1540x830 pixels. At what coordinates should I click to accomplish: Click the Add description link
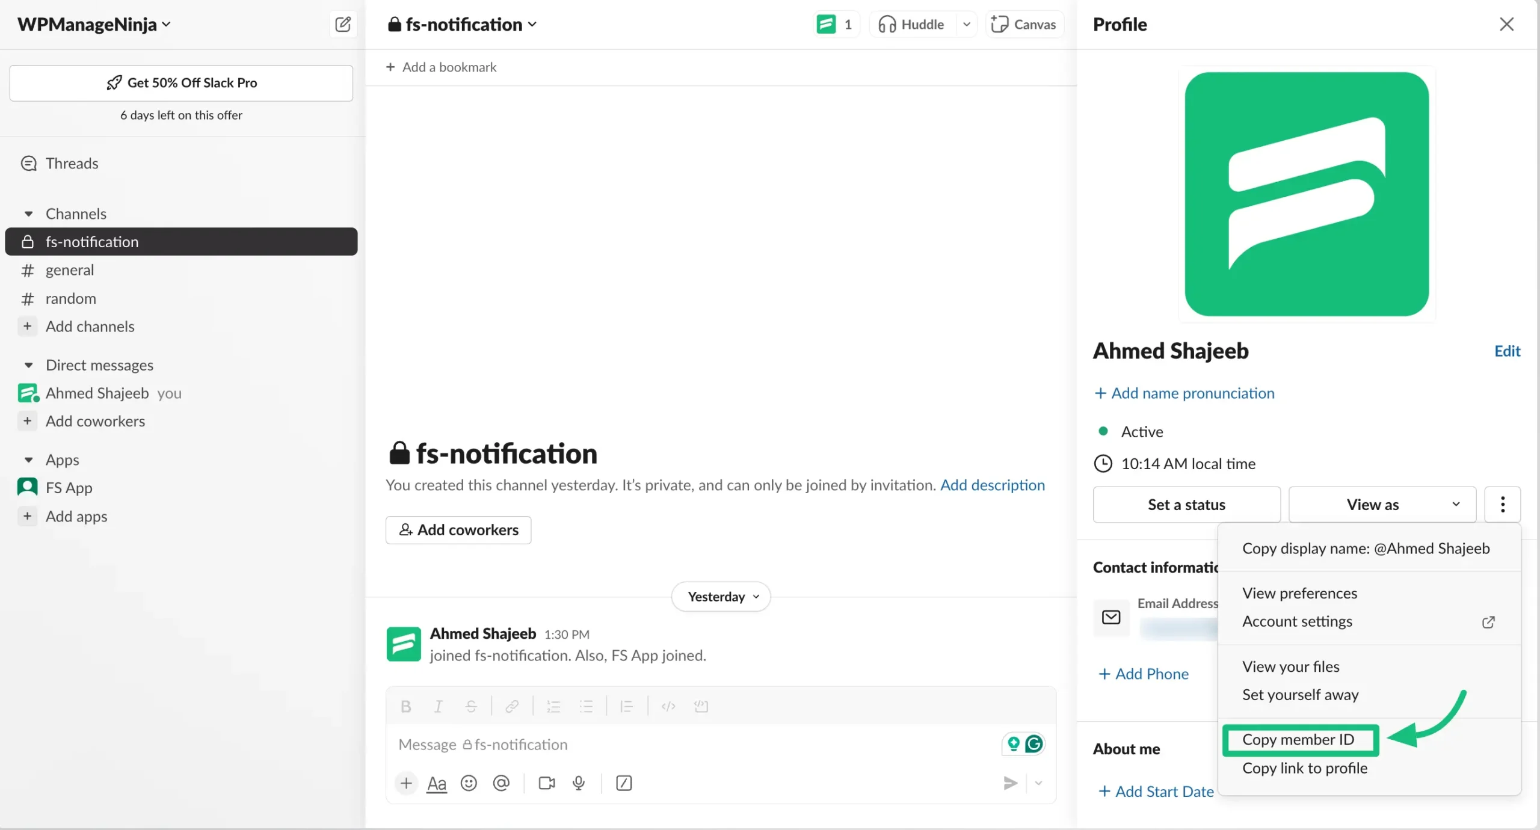(x=992, y=485)
